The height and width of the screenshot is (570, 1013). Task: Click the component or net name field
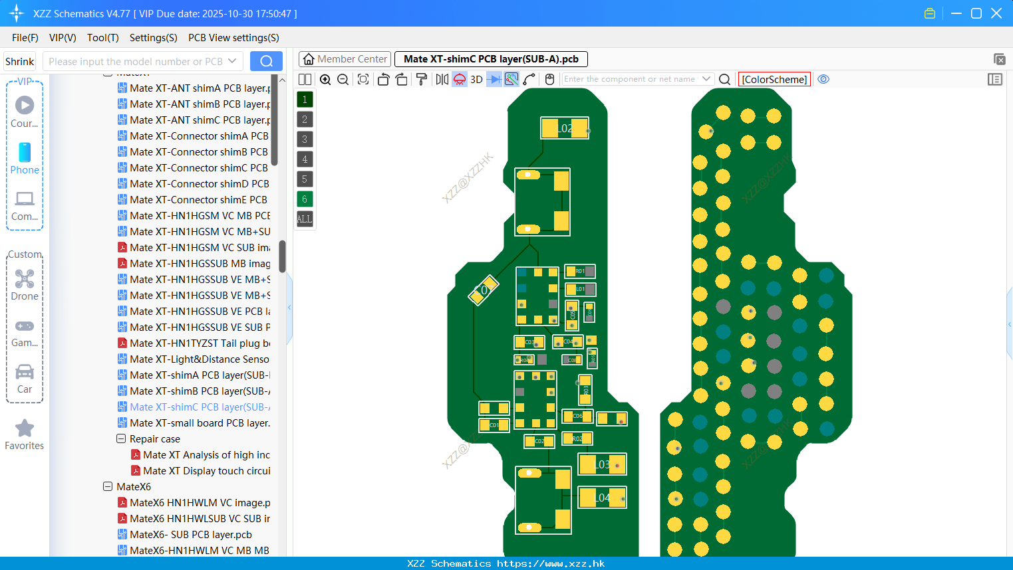[x=631, y=79]
